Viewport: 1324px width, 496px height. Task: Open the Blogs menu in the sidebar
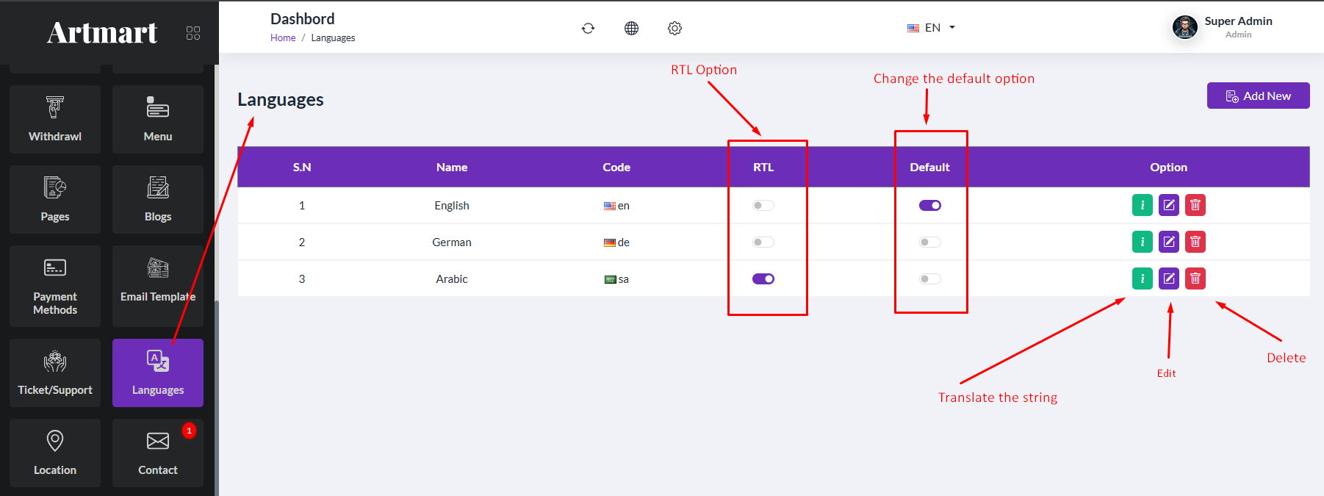(158, 199)
